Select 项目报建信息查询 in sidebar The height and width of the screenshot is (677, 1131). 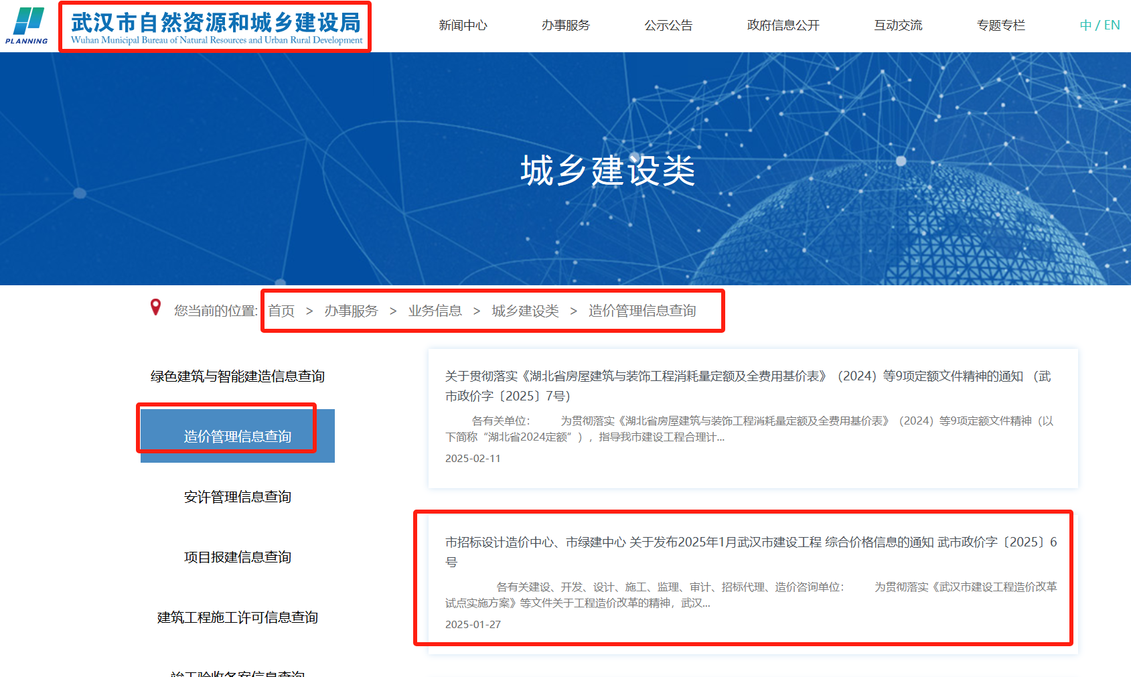click(x=238, y=557)
